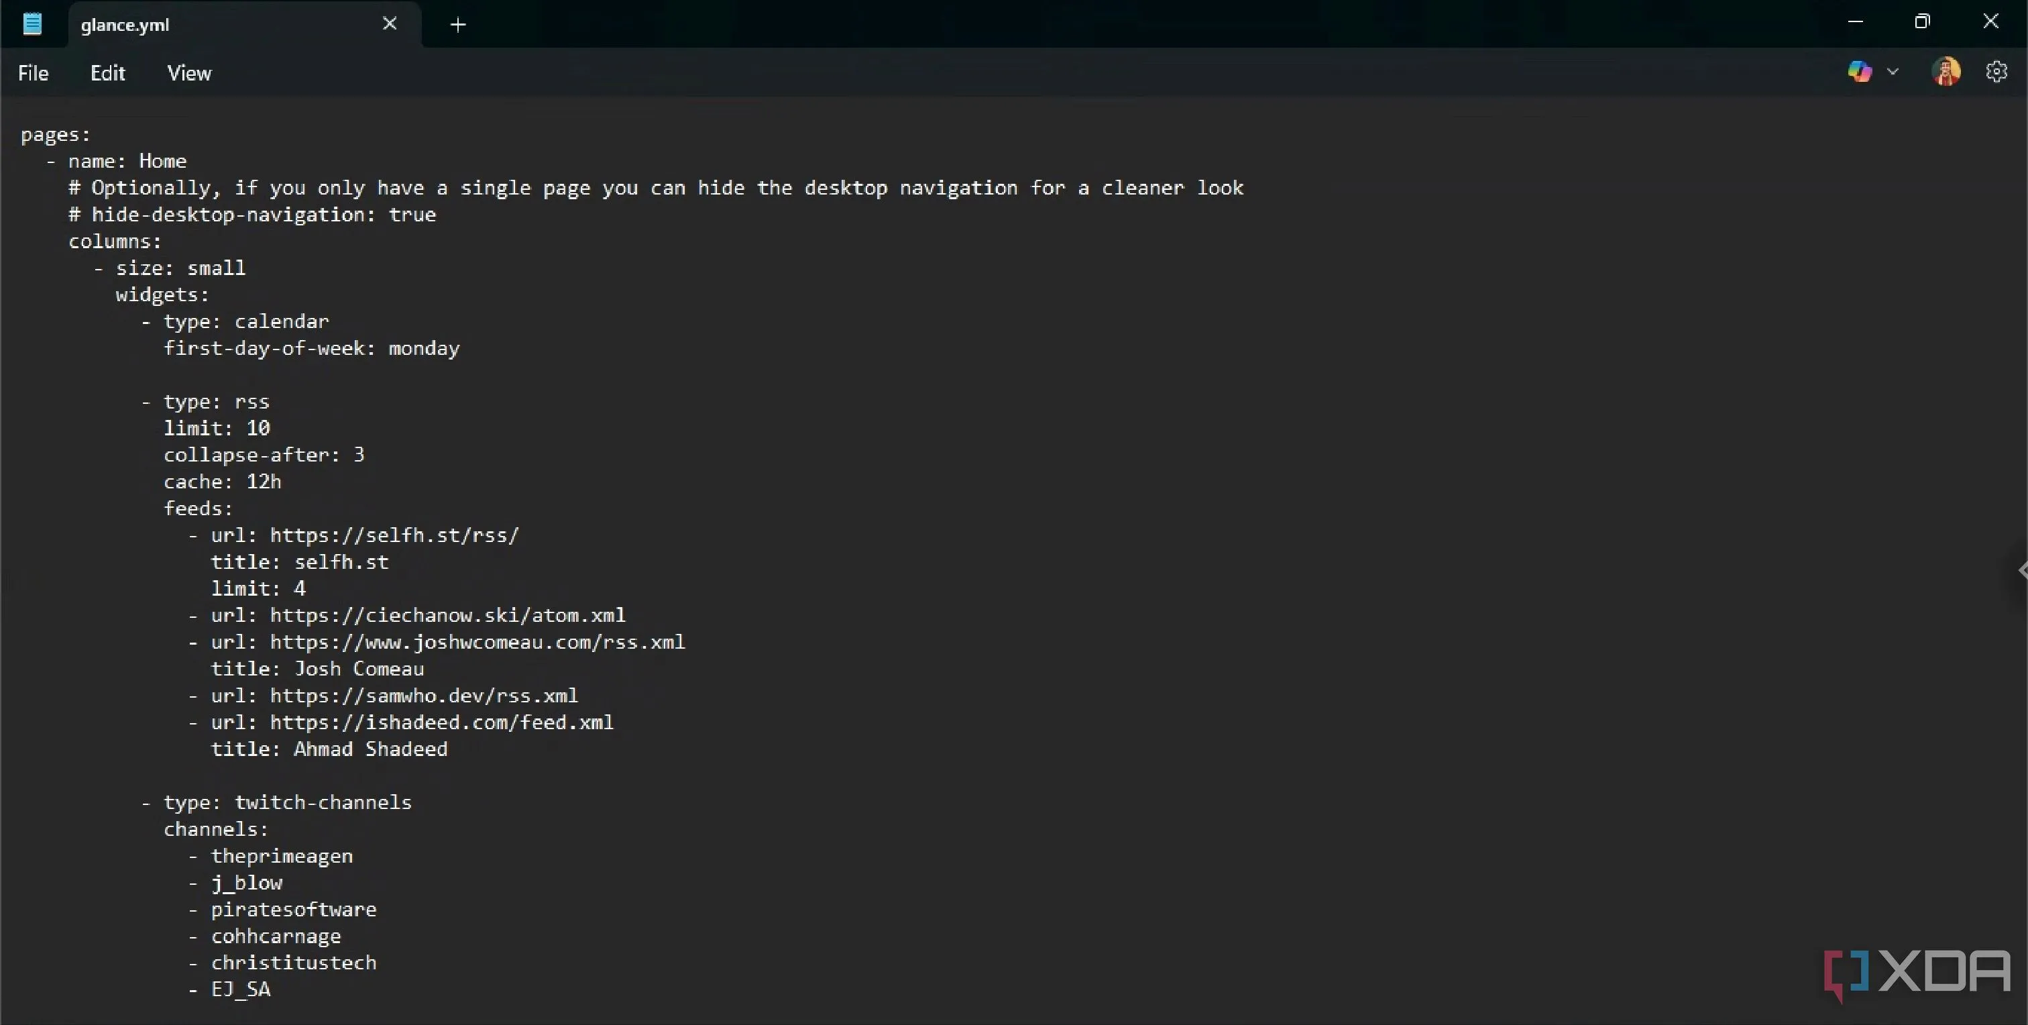Click the '# hide-desktop-navigation: true' comment
This screenshot has height=1025, width=2028.
252,215
